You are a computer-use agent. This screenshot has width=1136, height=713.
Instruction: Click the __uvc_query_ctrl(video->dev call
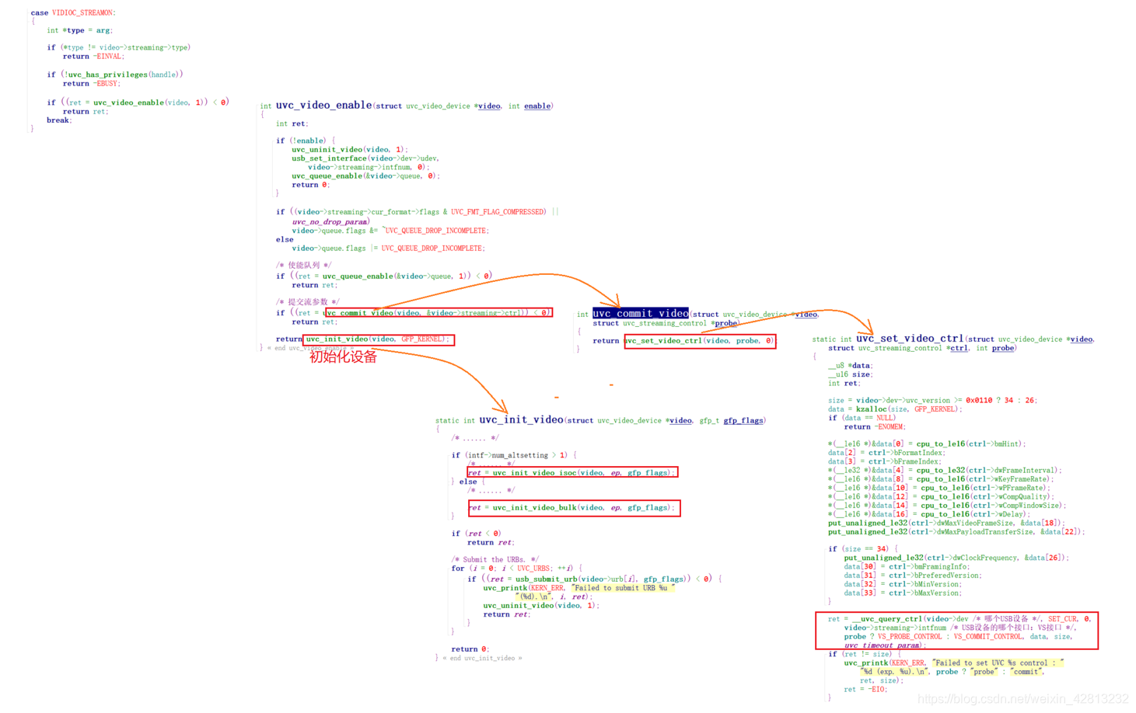pyautogui.click(x=910, y=619)
